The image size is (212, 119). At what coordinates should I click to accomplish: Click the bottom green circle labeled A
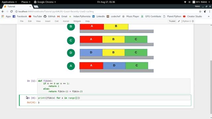pyautogui.click(x=71, y=66)
